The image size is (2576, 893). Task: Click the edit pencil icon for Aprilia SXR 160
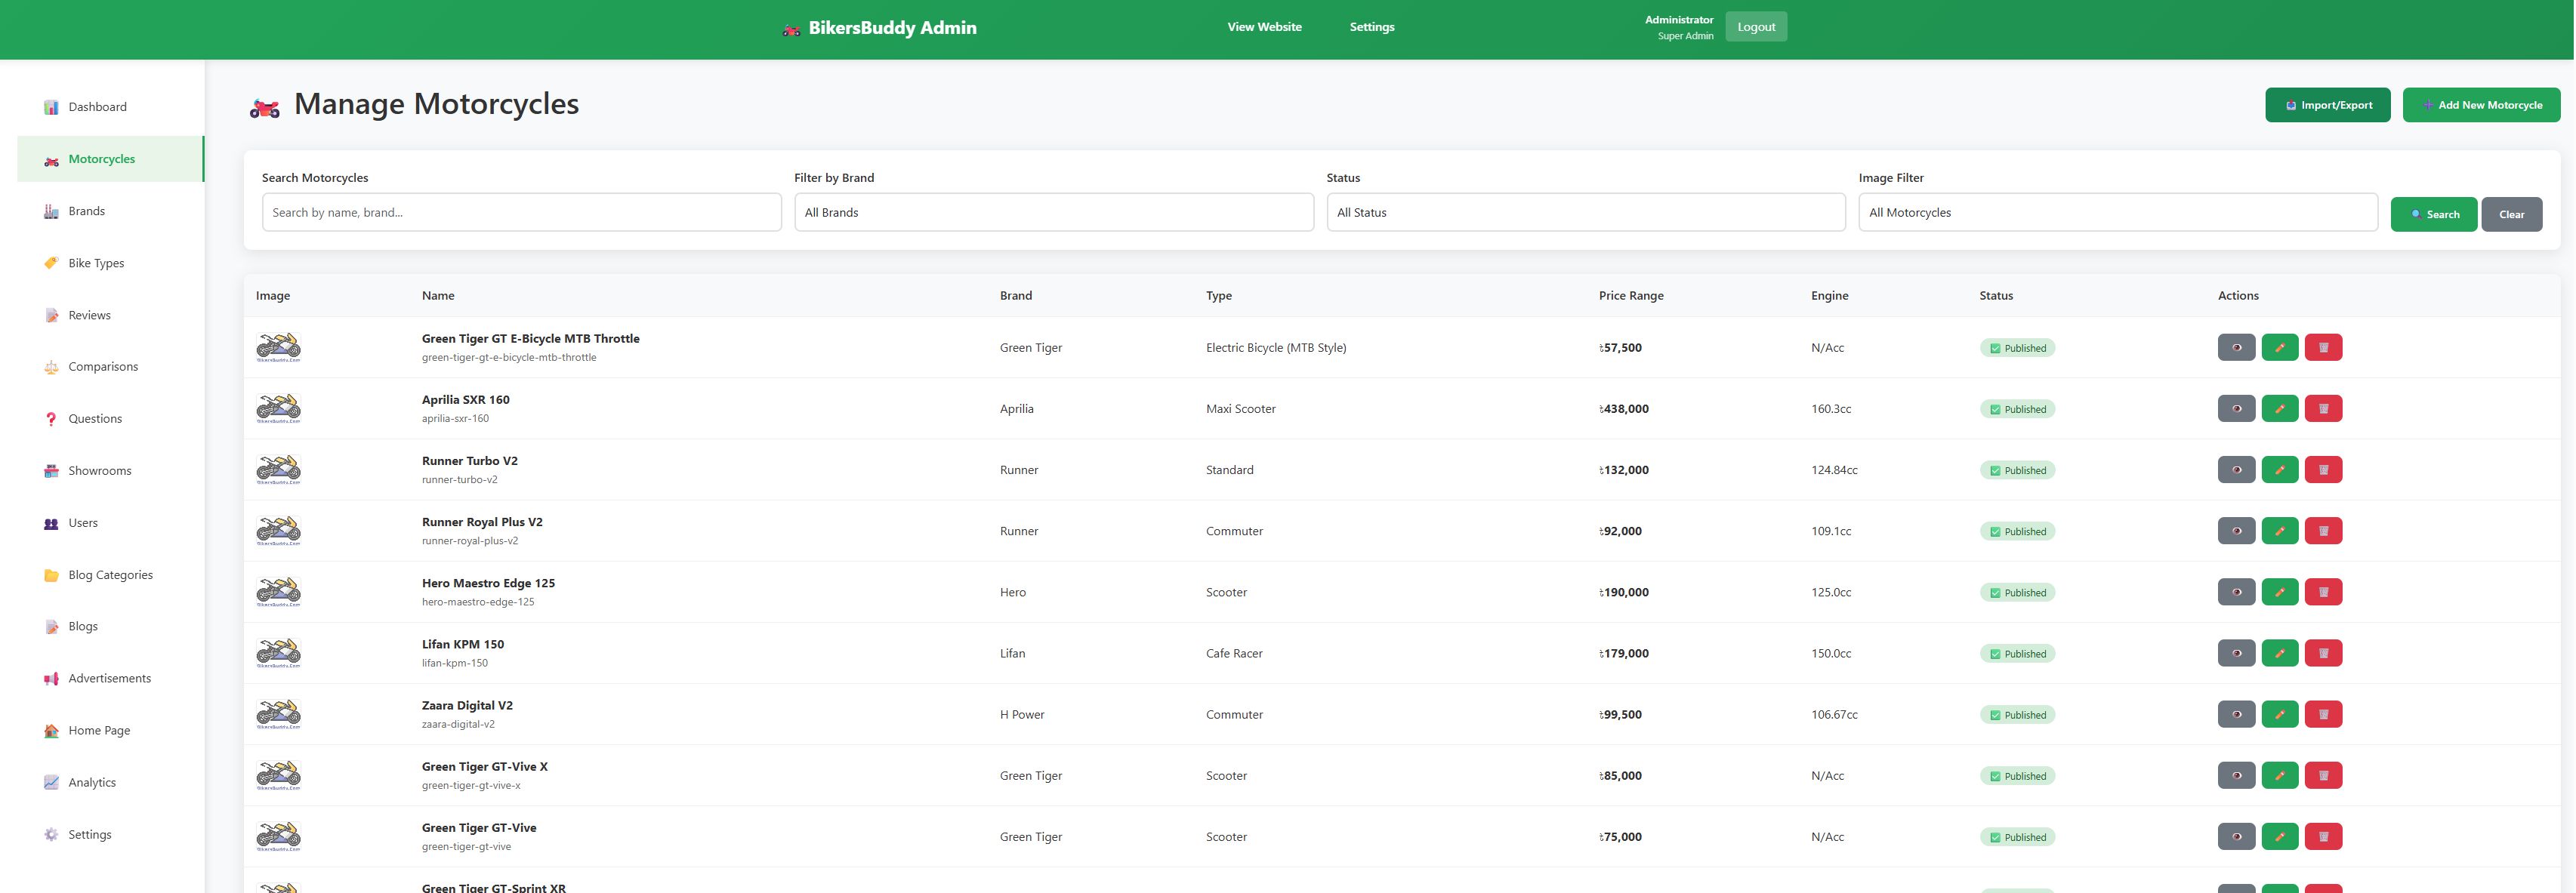[x=2279, y=408]
